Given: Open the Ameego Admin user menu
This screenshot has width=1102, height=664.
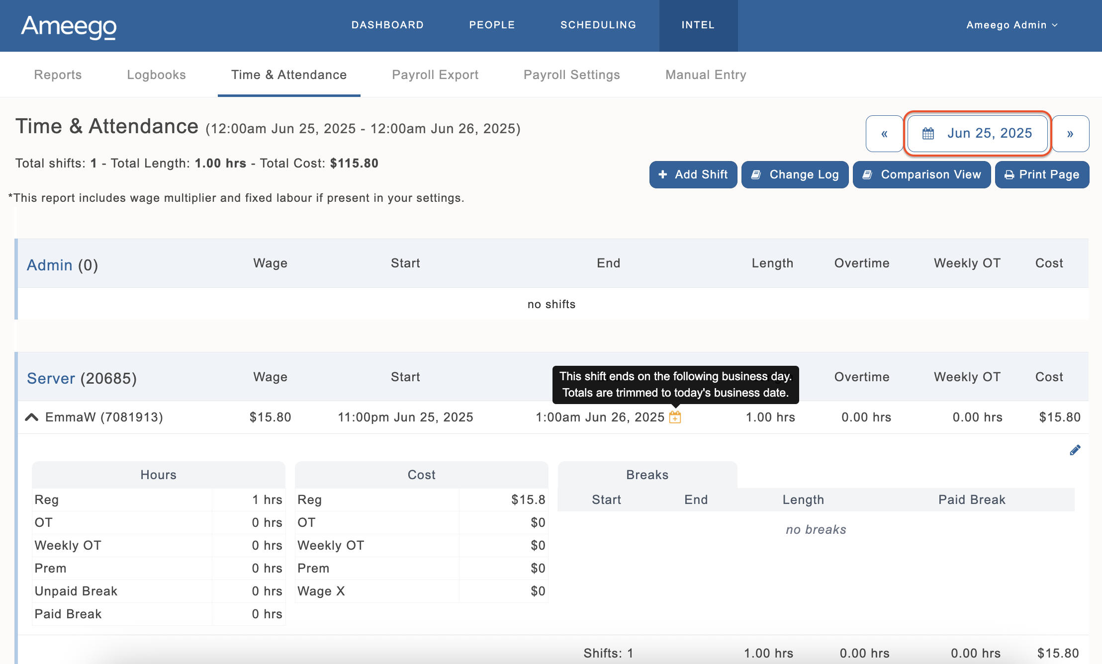Looking at the screenshot, I should tap(1011, 25).
